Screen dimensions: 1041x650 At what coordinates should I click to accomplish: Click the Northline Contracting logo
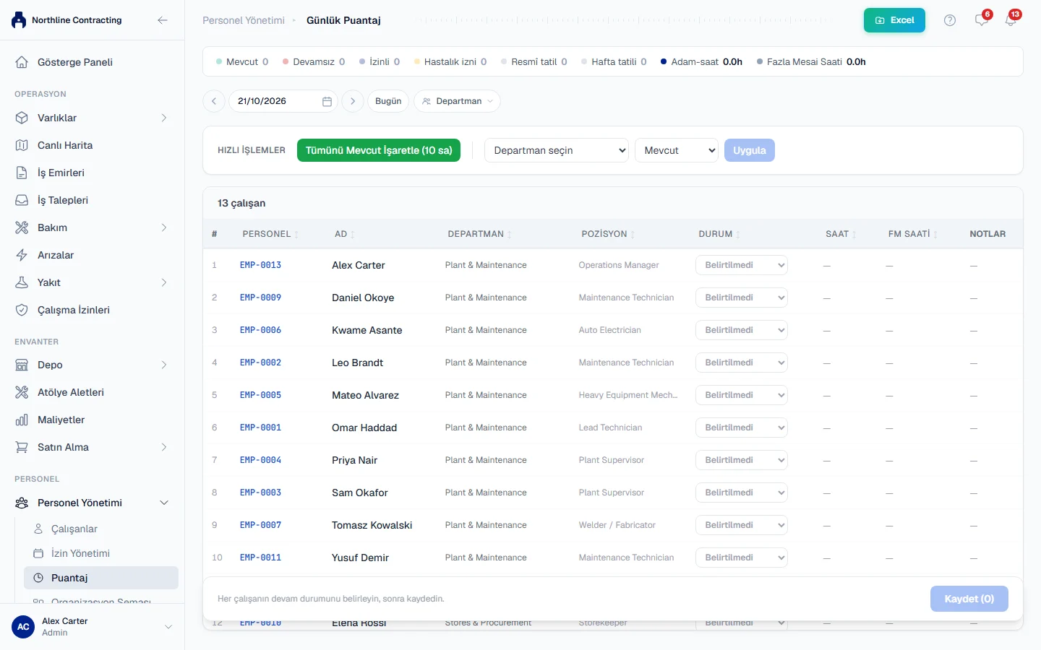pos(20,20)
